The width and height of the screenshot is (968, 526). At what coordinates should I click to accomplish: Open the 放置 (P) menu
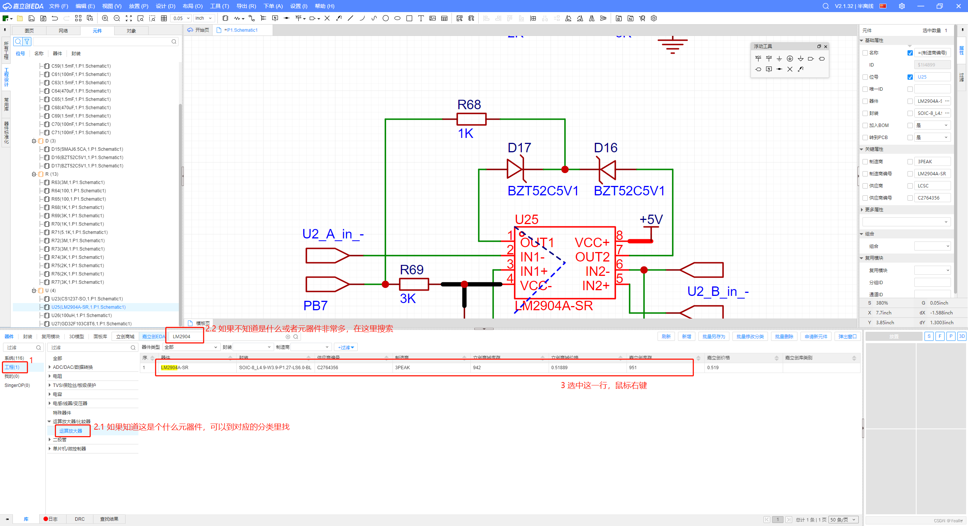pos(138,6)
